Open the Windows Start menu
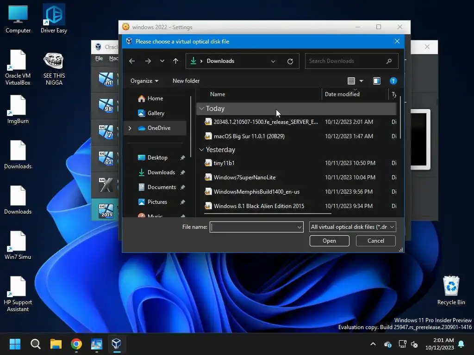The image size is (474, 355). pyautogui.click(x=15, y=344)
